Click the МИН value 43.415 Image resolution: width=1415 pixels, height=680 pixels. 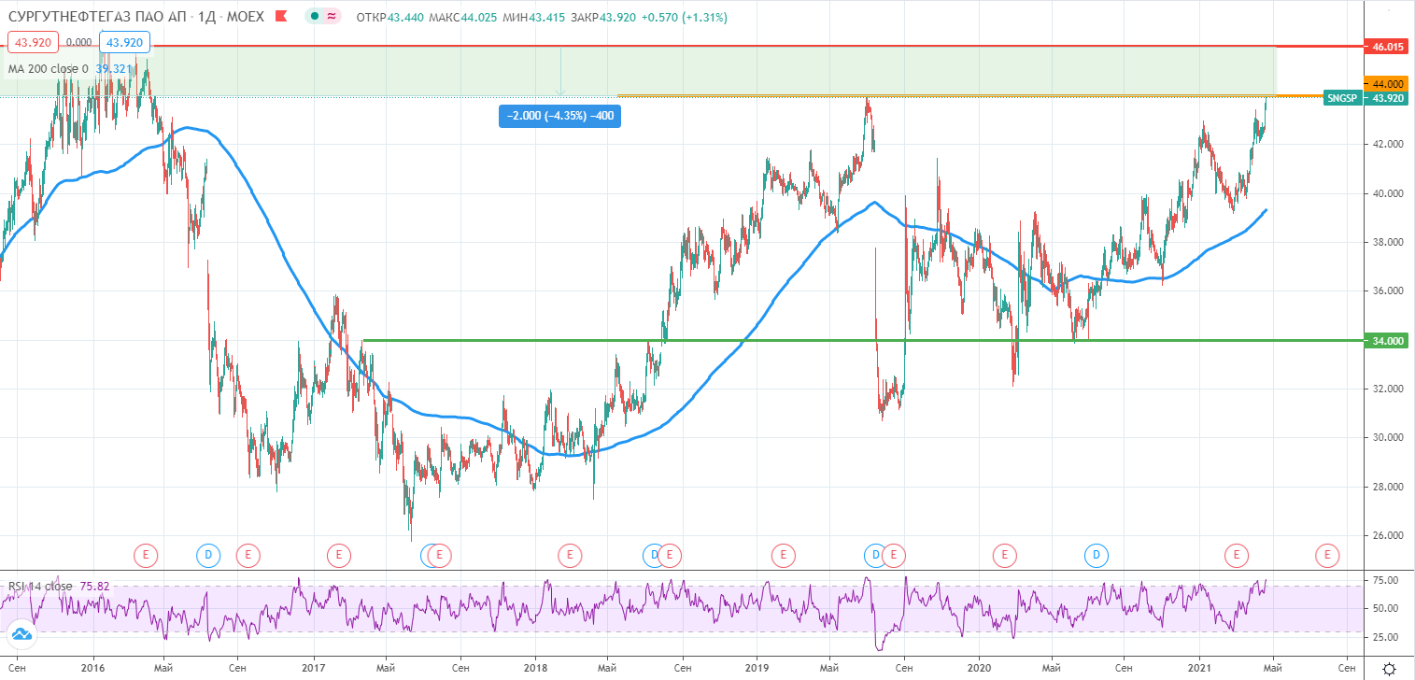coord(546,18)
